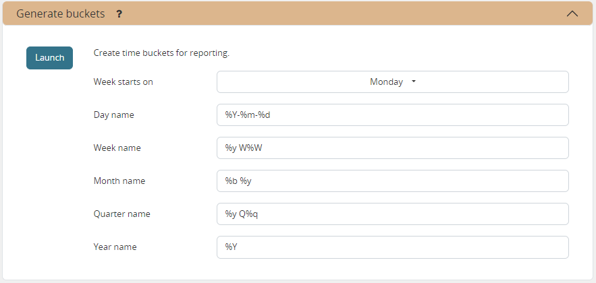Collapse the Generate buckets panel chevron
Viewport: 596px width, 283px height.
(x=572, y=13)
